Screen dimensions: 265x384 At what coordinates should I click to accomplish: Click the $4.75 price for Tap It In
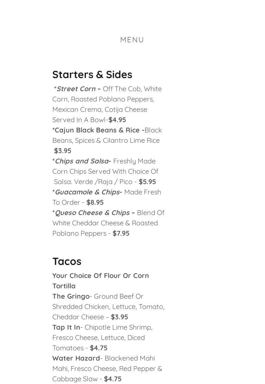pyautogui.click(x=99, y=348)
